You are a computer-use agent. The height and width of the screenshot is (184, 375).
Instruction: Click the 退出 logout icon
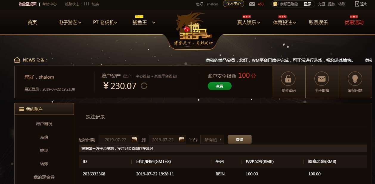[357, 4]
